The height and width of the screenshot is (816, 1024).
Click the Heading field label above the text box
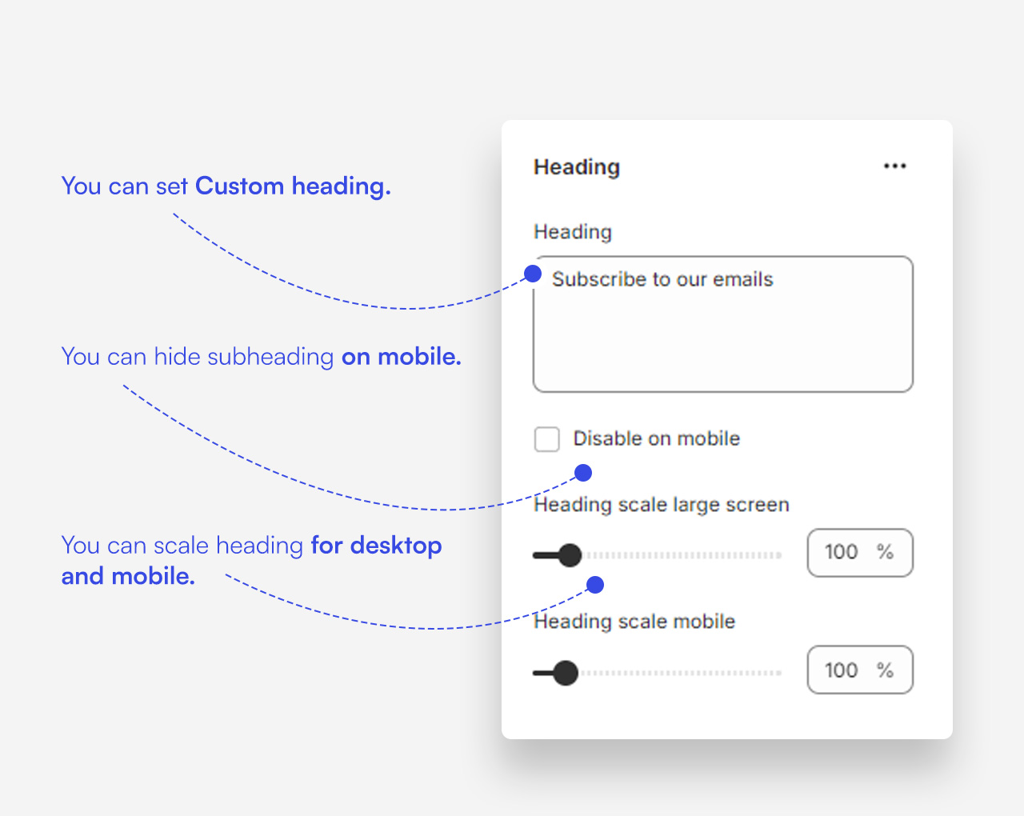point(573,232)
